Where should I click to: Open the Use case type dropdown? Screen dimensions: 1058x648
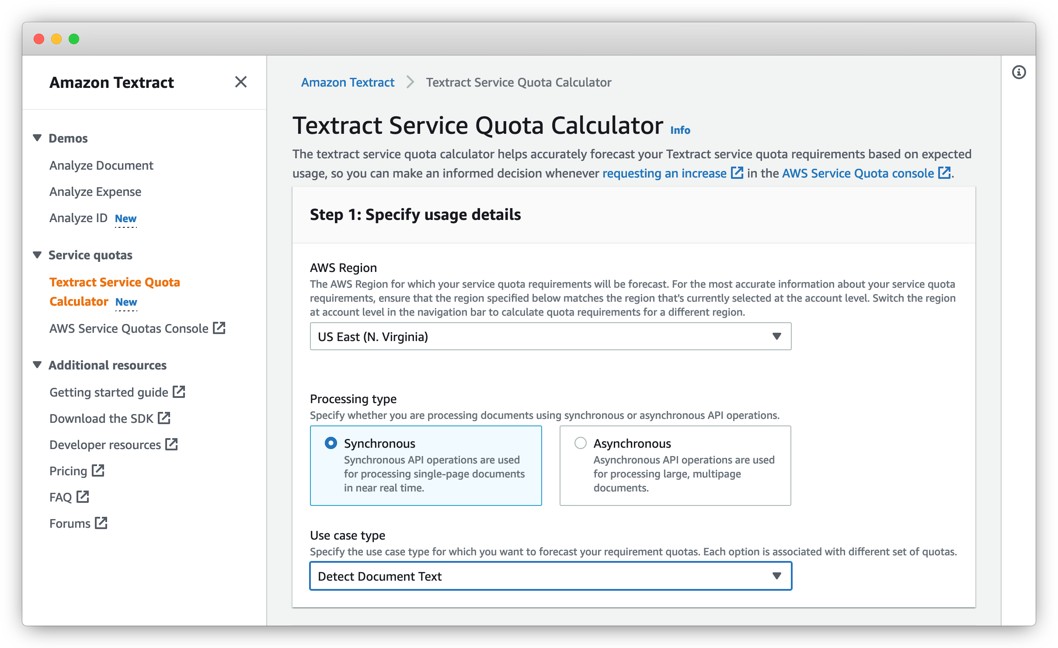tap(550, 576)
